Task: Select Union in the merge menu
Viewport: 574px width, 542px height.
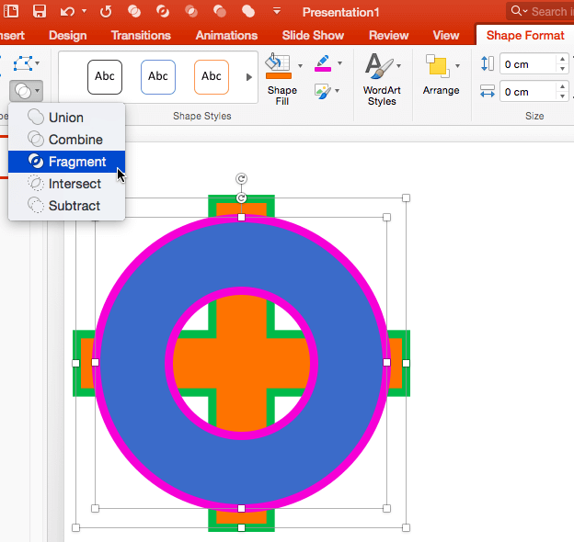Action: click(65, 118)
